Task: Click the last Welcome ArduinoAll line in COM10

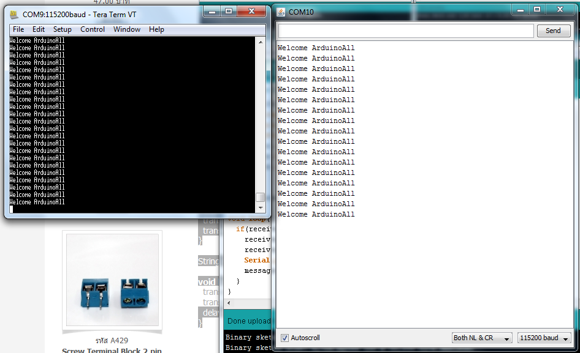Action: coord(316,215)
